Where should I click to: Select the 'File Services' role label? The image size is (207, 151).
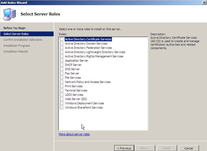pyautogui.click(x=73, y=78)
